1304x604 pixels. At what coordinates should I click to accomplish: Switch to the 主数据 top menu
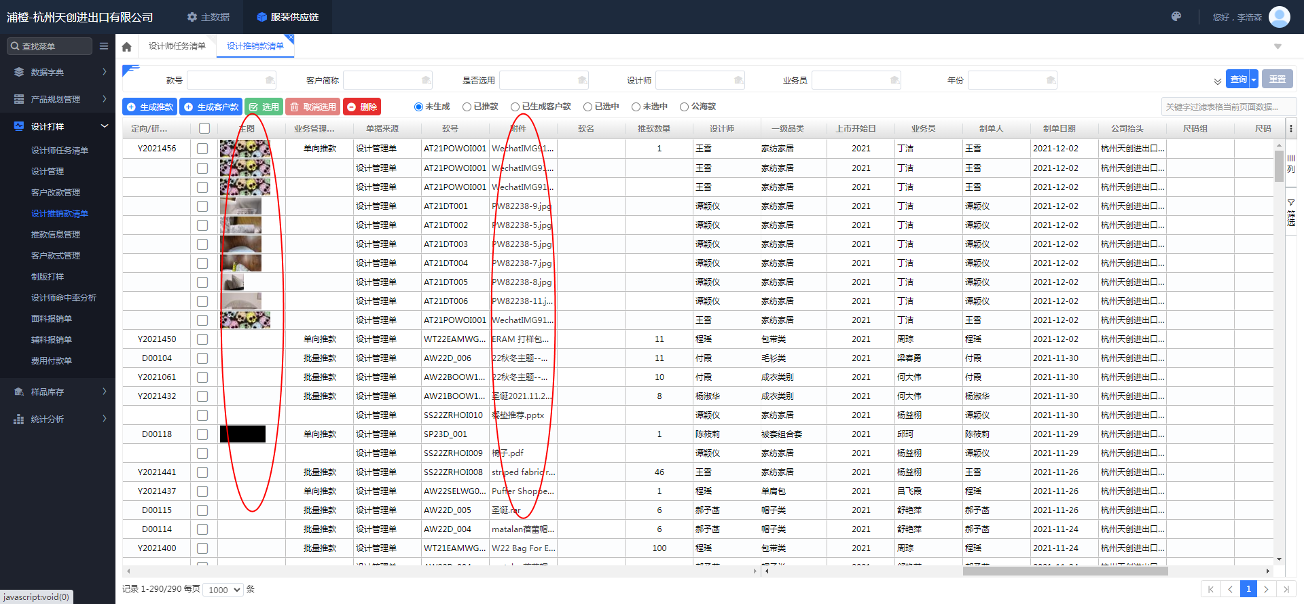pyautogui.click(x=209, y=17)
